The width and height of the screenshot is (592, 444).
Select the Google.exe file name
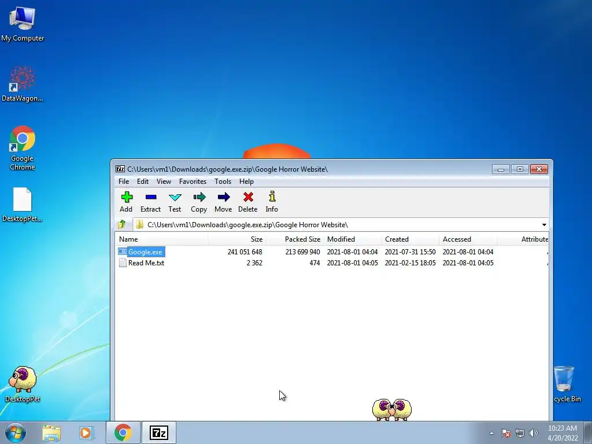[145, 252]
